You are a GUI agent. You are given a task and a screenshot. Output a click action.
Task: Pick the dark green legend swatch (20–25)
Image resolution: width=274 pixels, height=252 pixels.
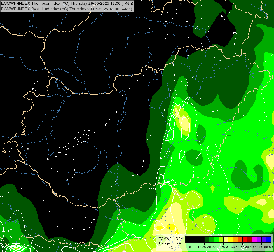coord(207,239)
